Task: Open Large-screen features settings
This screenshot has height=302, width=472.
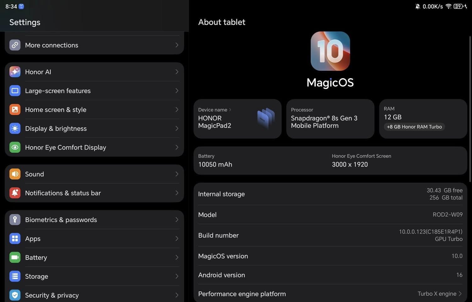Action: click(x=94, y=91)
